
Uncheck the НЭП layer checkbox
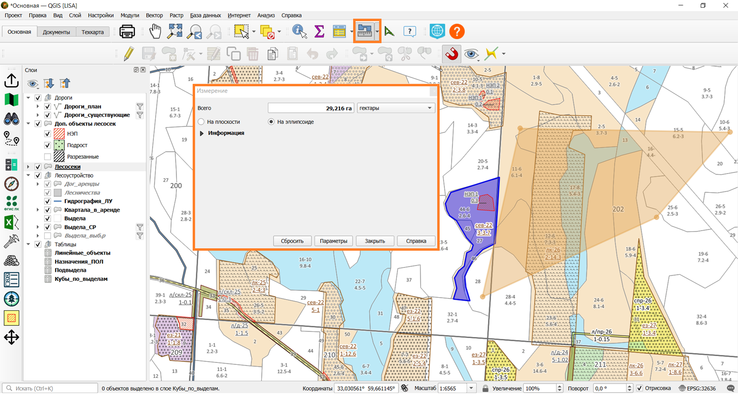tap(48, 134)
